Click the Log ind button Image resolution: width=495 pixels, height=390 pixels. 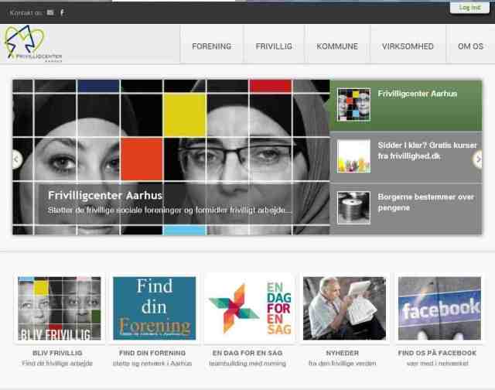point(469,8)
